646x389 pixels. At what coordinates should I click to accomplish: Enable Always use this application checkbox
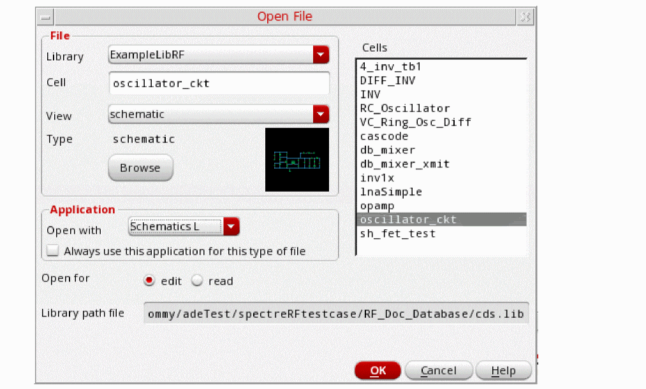coord(54,251)
